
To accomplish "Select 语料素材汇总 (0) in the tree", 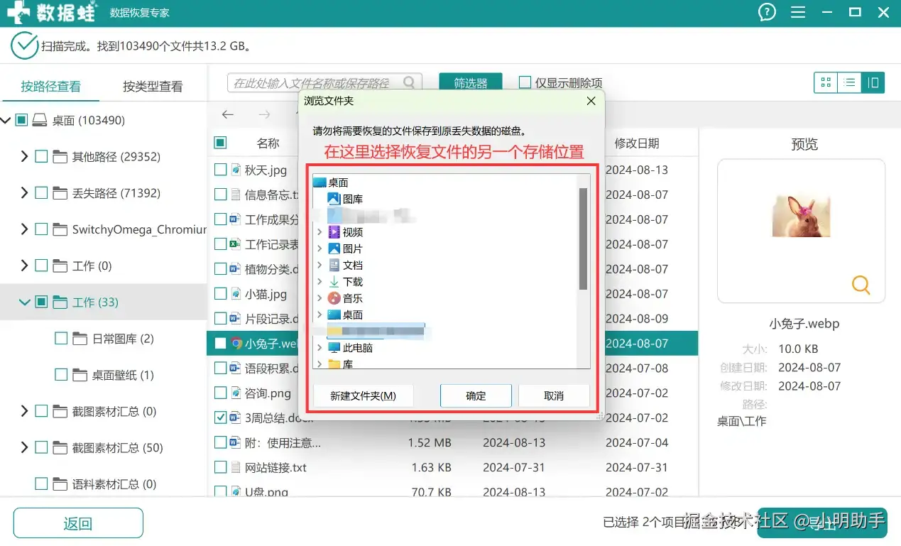I will coord(114,484).
